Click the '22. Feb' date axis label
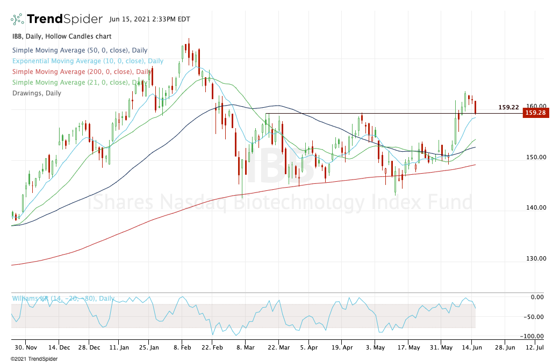Viewport: 560px width, 364px height. coord(212,347)
